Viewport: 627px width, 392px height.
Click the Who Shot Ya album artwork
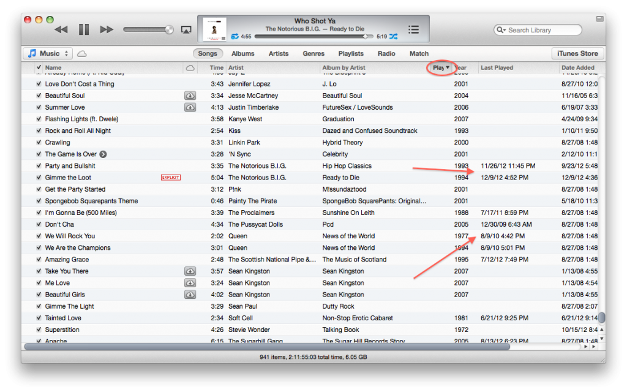click(214, 29)
